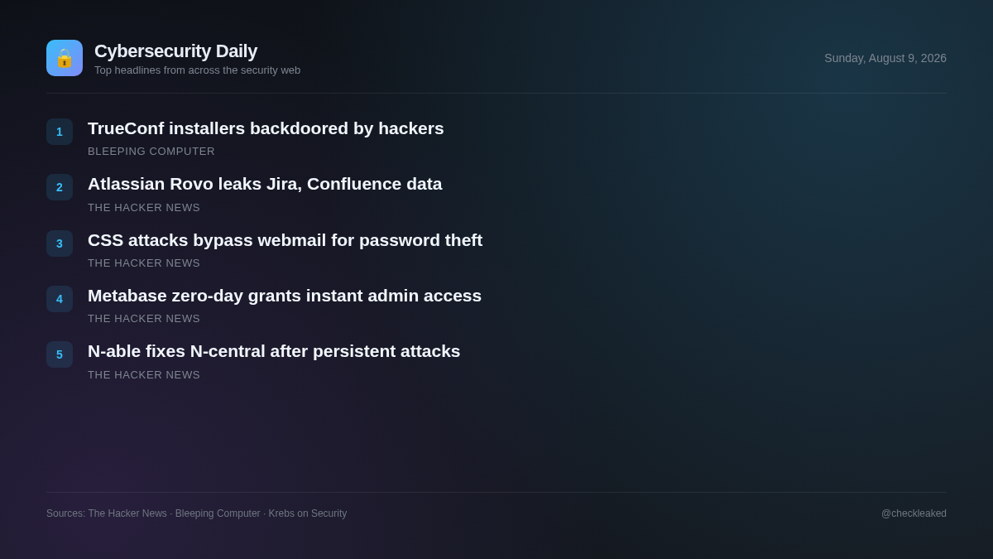Open N-able fixes N-central headline

274,351
